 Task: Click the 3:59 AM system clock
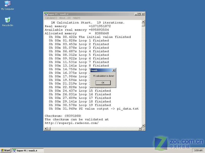[x=198, y=150]
